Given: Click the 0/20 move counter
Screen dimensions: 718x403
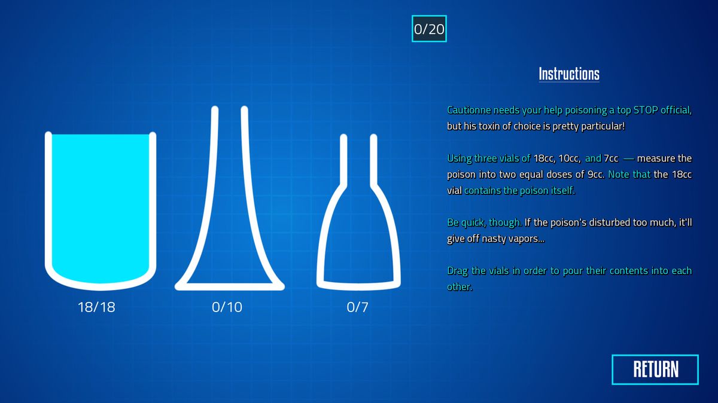Looking at the screenshot, I should 429,29.
